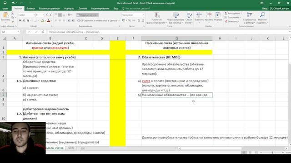Expand the borders dropdown arrow

click(x=38, y=20)
